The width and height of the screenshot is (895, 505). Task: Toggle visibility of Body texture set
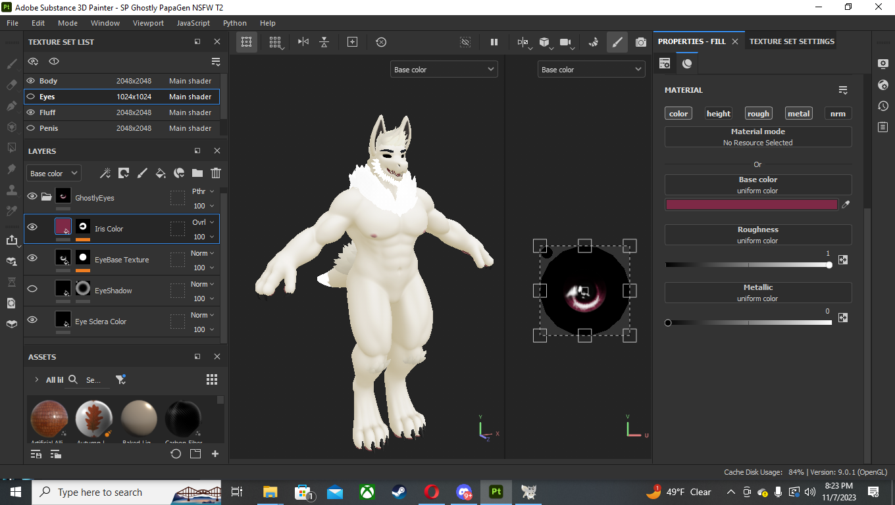point(30,81)
